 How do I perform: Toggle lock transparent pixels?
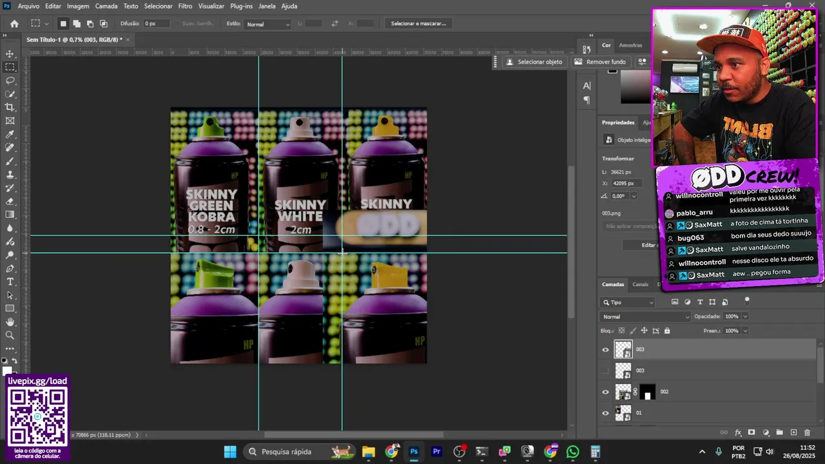[x=621, y=331]
